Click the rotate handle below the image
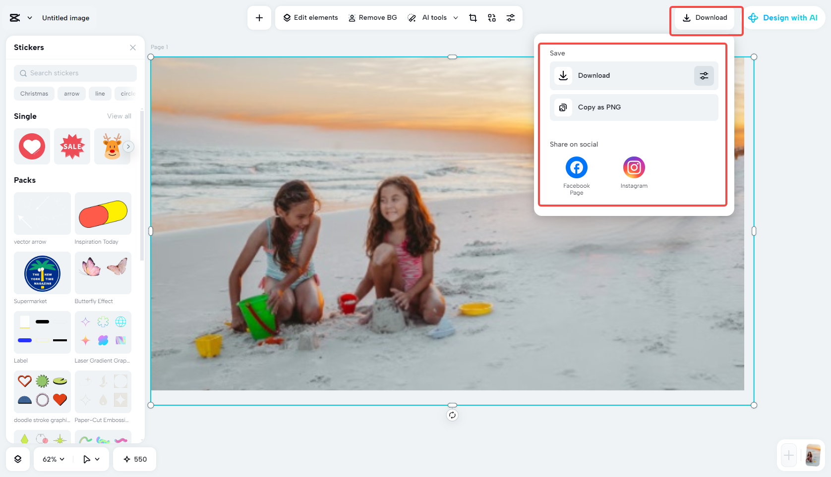Viewport: 831px width, 477px height. coord(452,415)
